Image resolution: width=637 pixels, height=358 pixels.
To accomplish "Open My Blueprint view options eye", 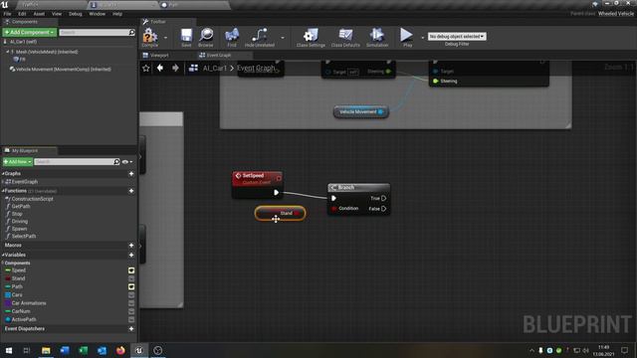I will (x=127, y=161).
